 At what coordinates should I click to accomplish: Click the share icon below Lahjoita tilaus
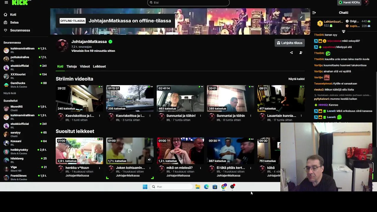(x=291, y=53)
